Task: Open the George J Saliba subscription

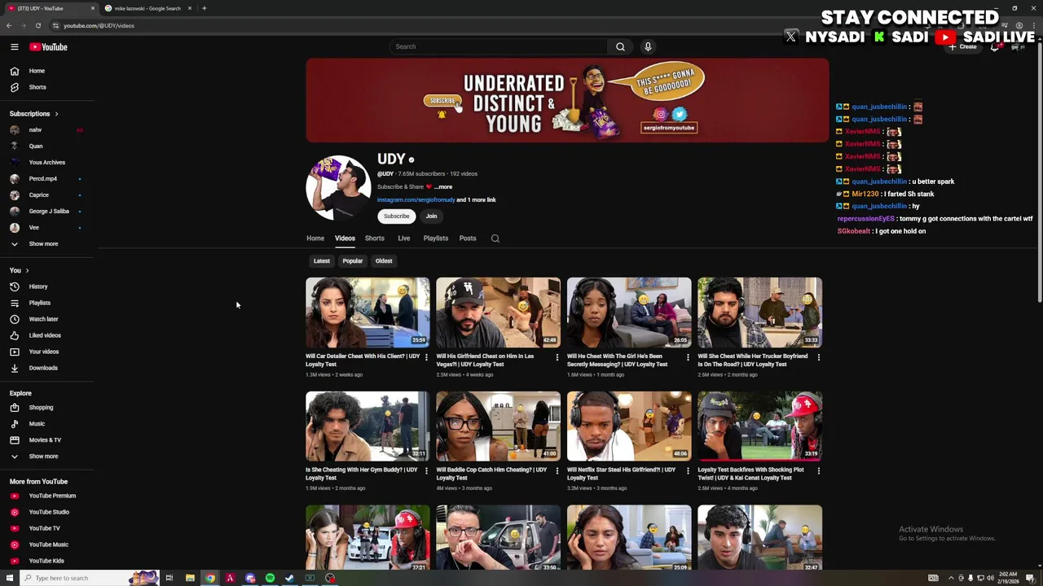Action: (x=46, y=212)
